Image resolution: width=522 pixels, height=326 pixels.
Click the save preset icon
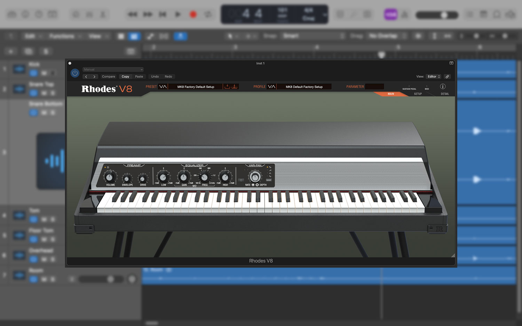point(227,87)
